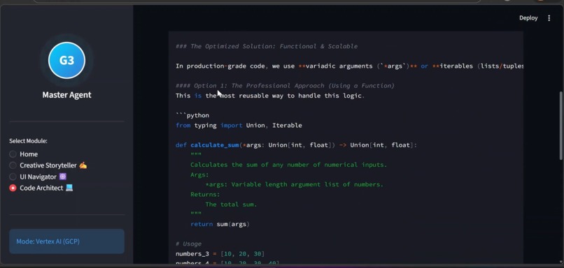Screen dimensions: 564x268
Task: Open the three-dot main menu
Action: pyautogui.click(x=549, y=18)
